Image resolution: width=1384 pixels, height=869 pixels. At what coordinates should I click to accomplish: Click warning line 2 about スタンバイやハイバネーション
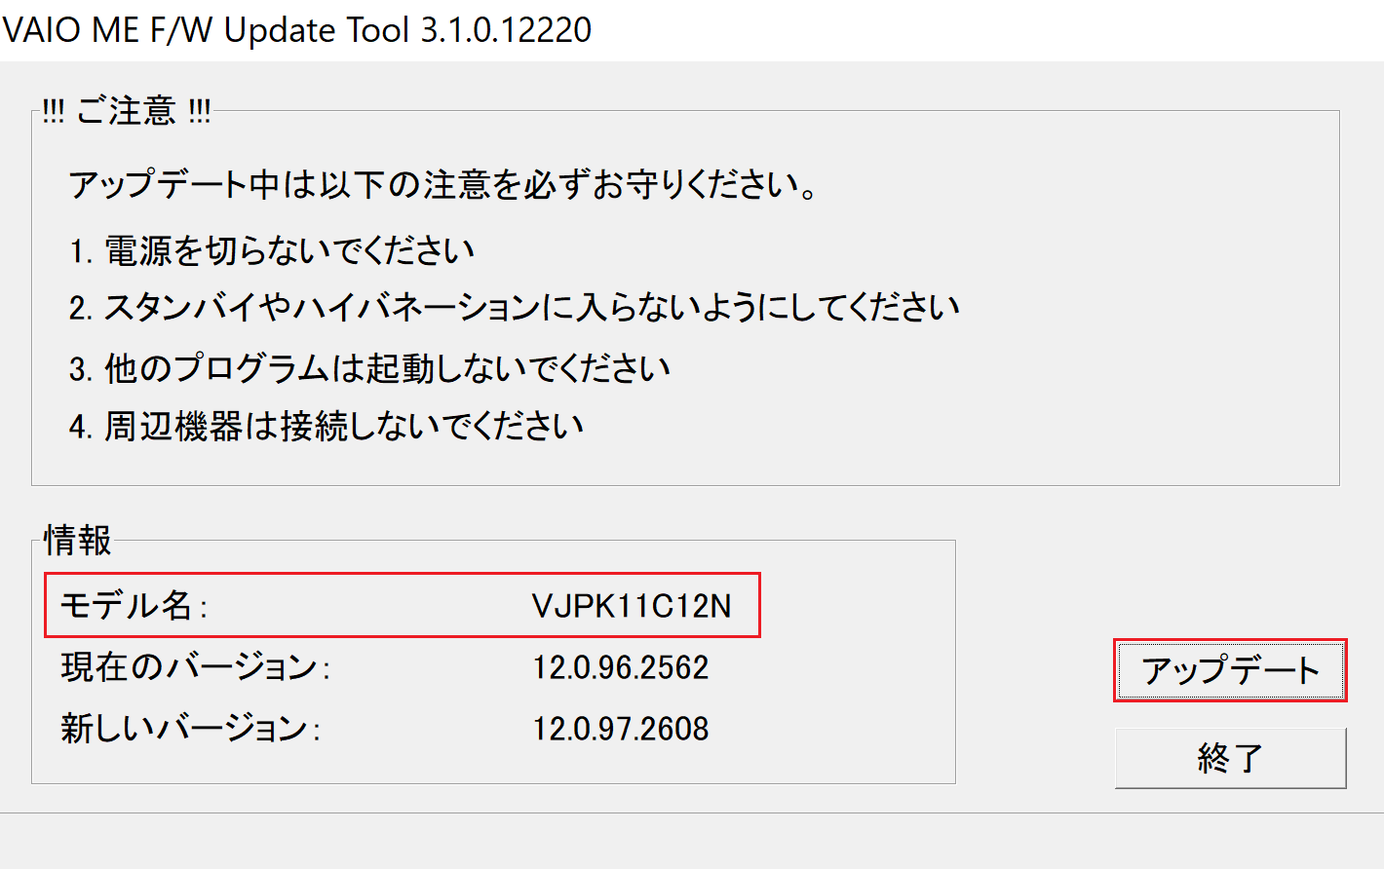click(x=515, y=307)
